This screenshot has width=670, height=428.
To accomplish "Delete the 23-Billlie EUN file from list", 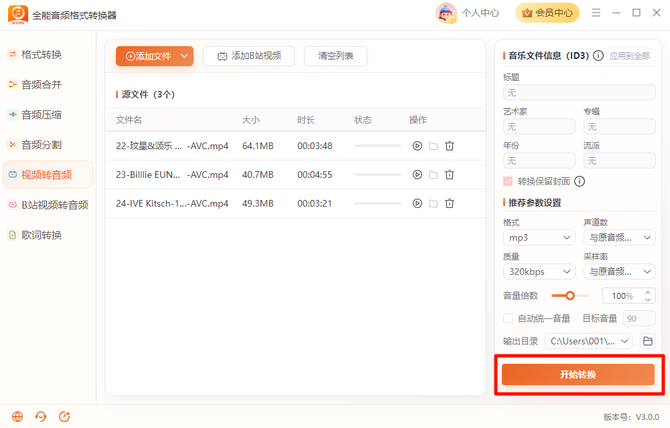I will [x=450, y=175].
